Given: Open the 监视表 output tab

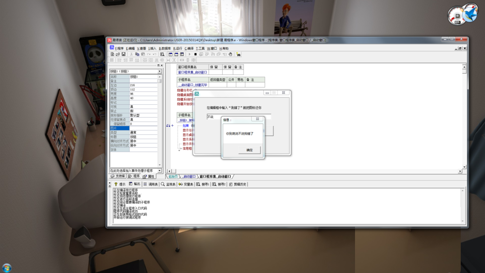Looking at the screenshot, I should tap(168, 184).
